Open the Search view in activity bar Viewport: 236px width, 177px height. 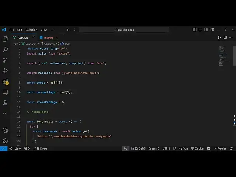click(5, 49)
